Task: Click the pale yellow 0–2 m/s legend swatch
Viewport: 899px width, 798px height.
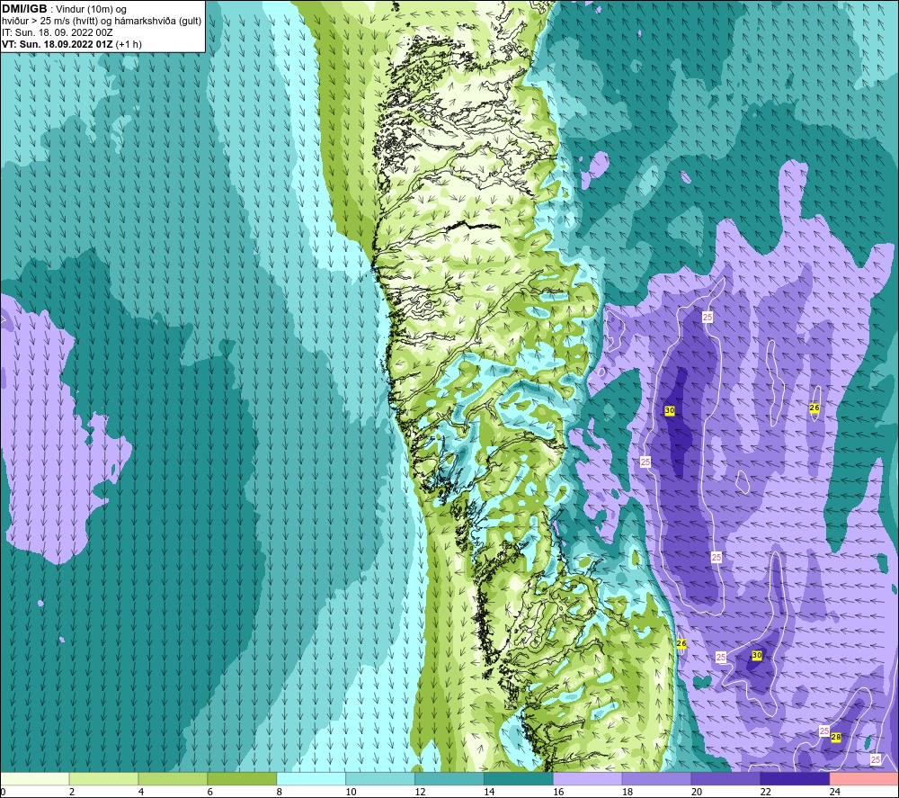Action: (34, 778)
